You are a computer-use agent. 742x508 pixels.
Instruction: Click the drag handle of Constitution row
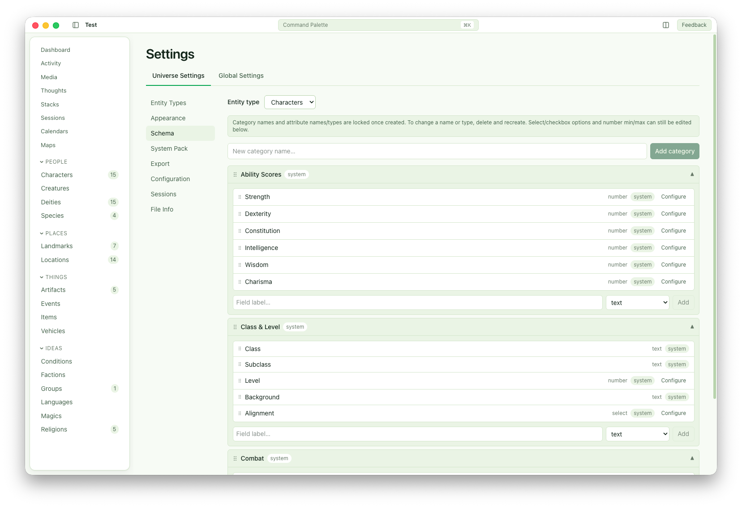[240, 231]
